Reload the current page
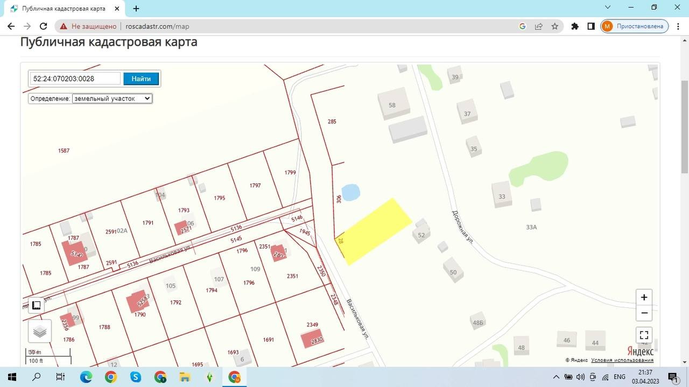 pos(44,26)
